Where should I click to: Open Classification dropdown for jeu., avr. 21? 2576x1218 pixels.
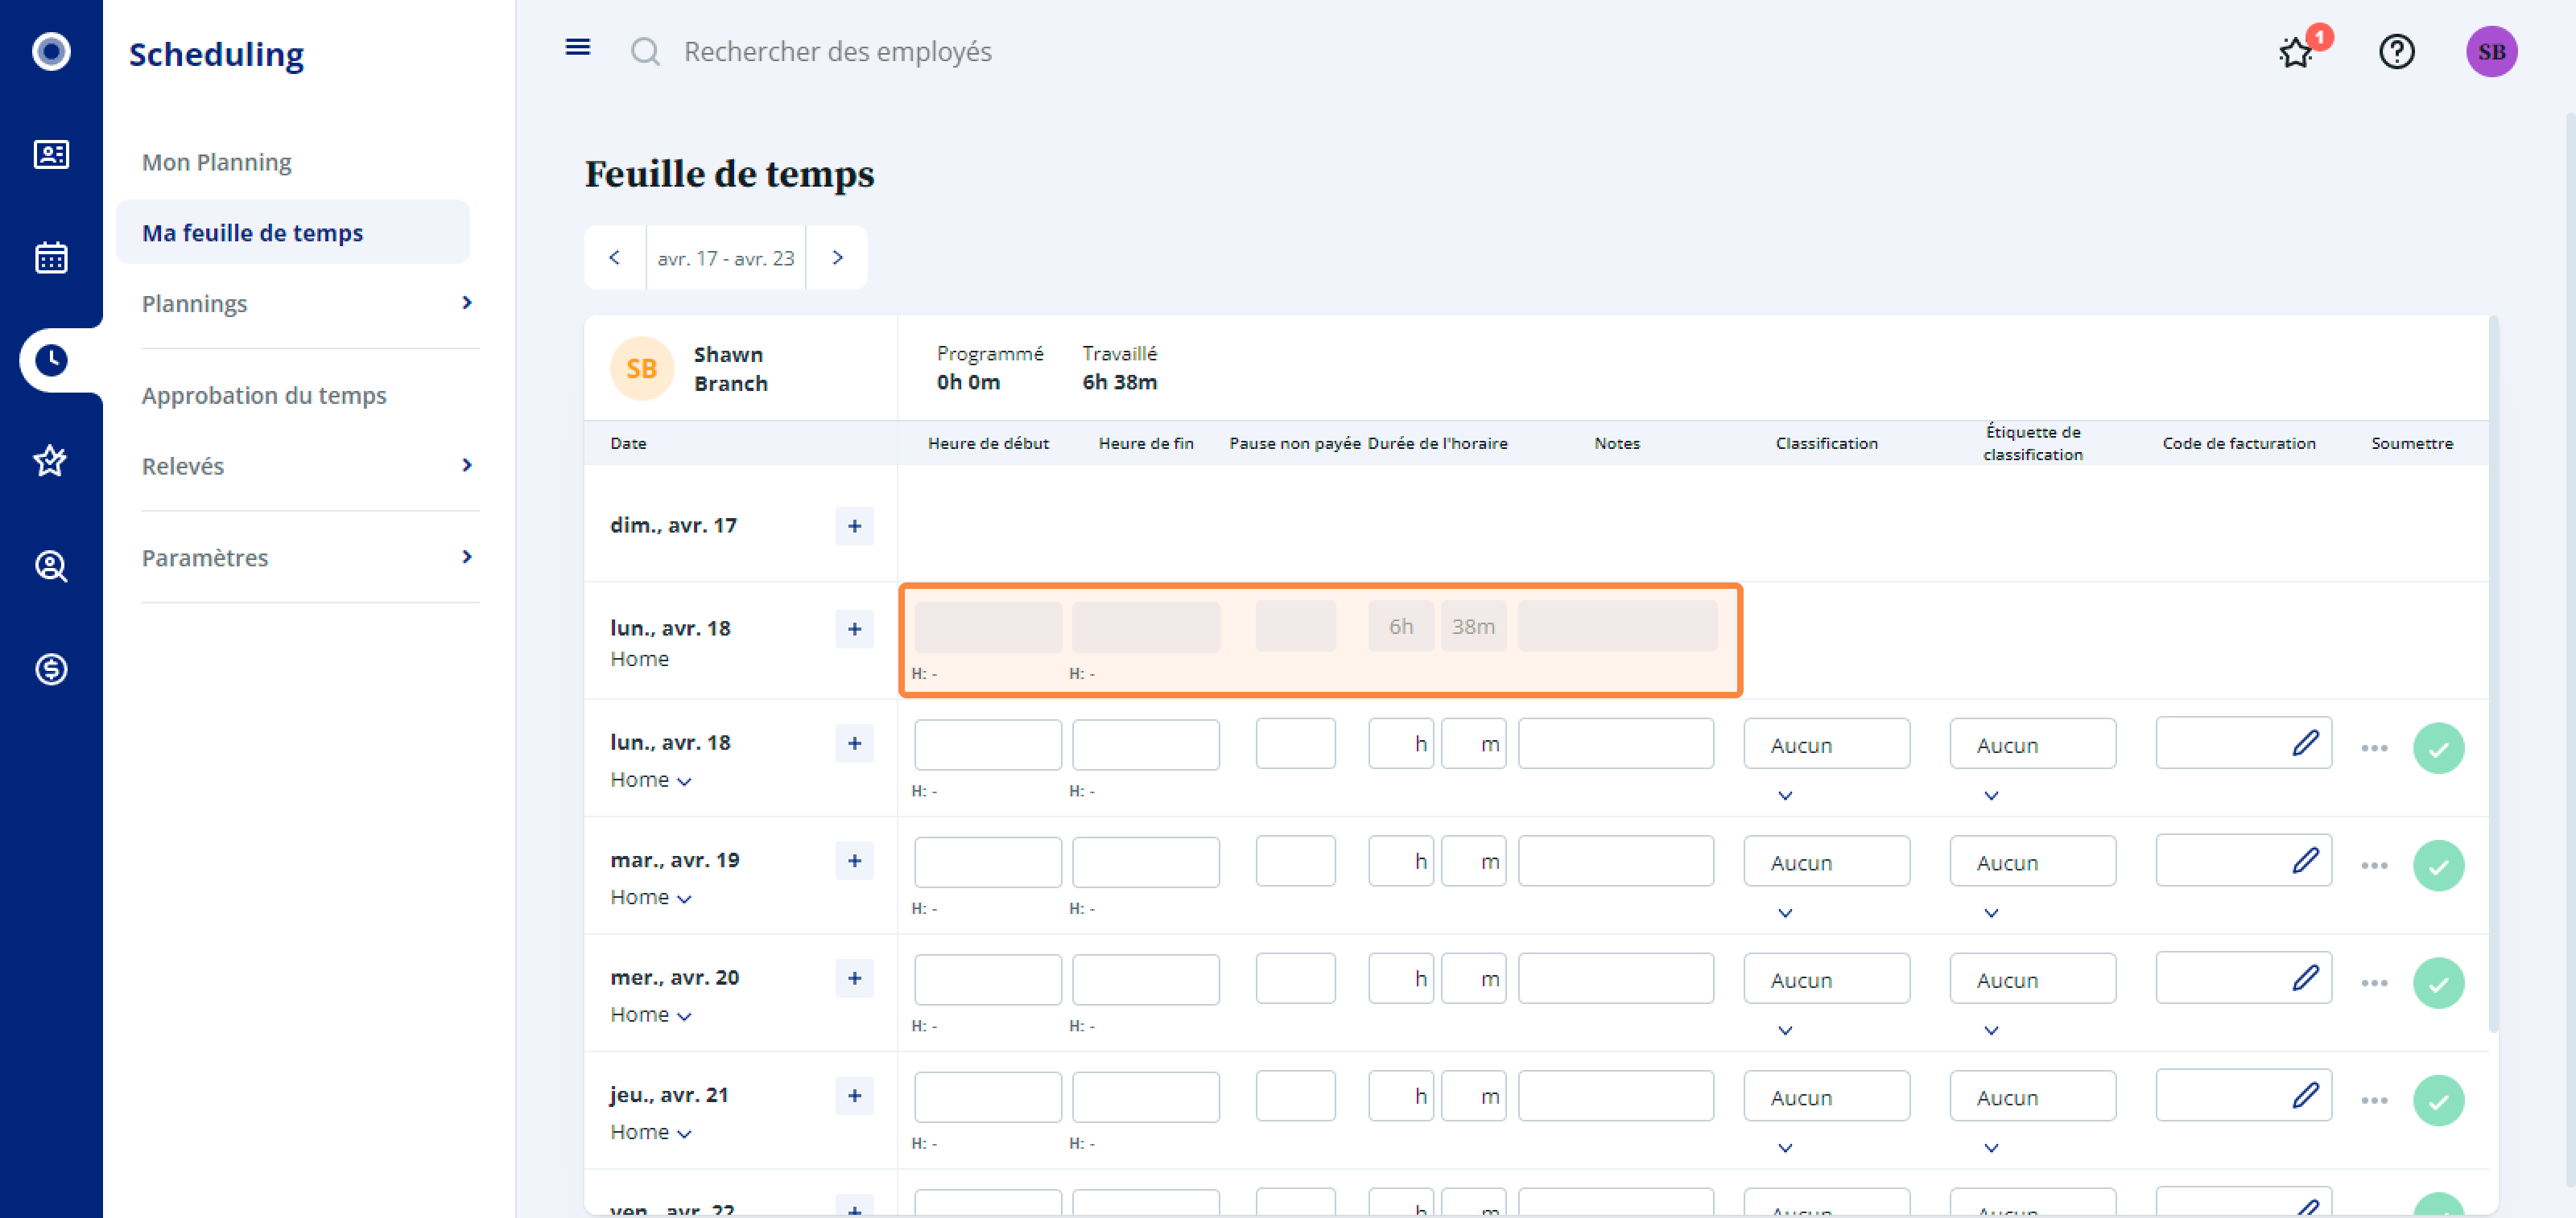click(x=1826, y=1096)
